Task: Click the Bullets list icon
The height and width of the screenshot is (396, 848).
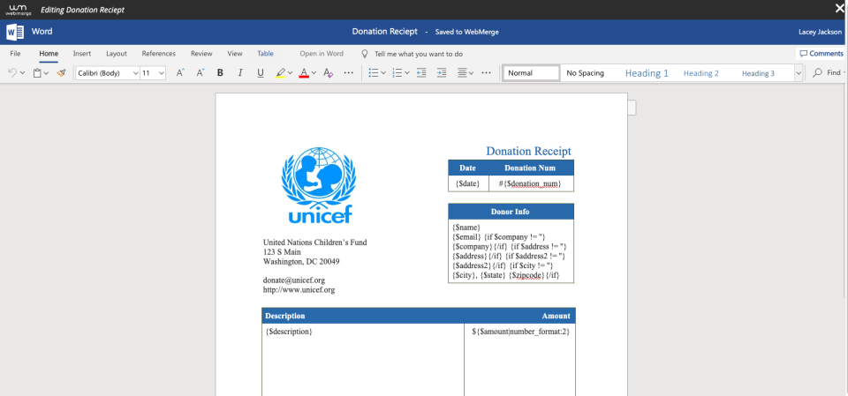Action: pos(373,72)
